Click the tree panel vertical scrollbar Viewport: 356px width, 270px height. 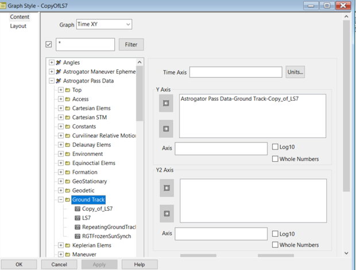(x=140, y=172)
